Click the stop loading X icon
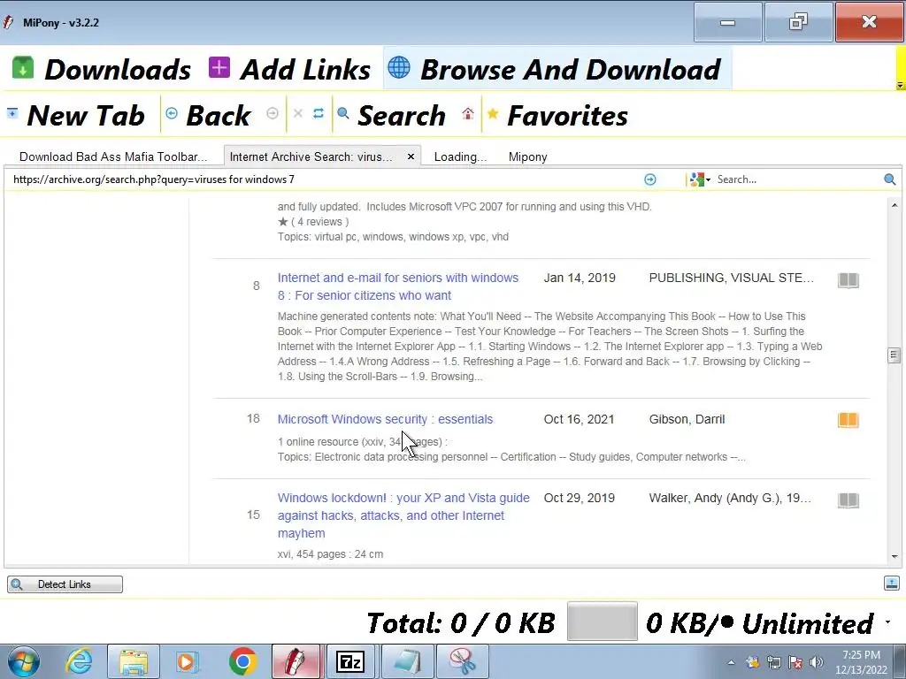Viewport: 906px width, 679px height. tap(298, 113)
